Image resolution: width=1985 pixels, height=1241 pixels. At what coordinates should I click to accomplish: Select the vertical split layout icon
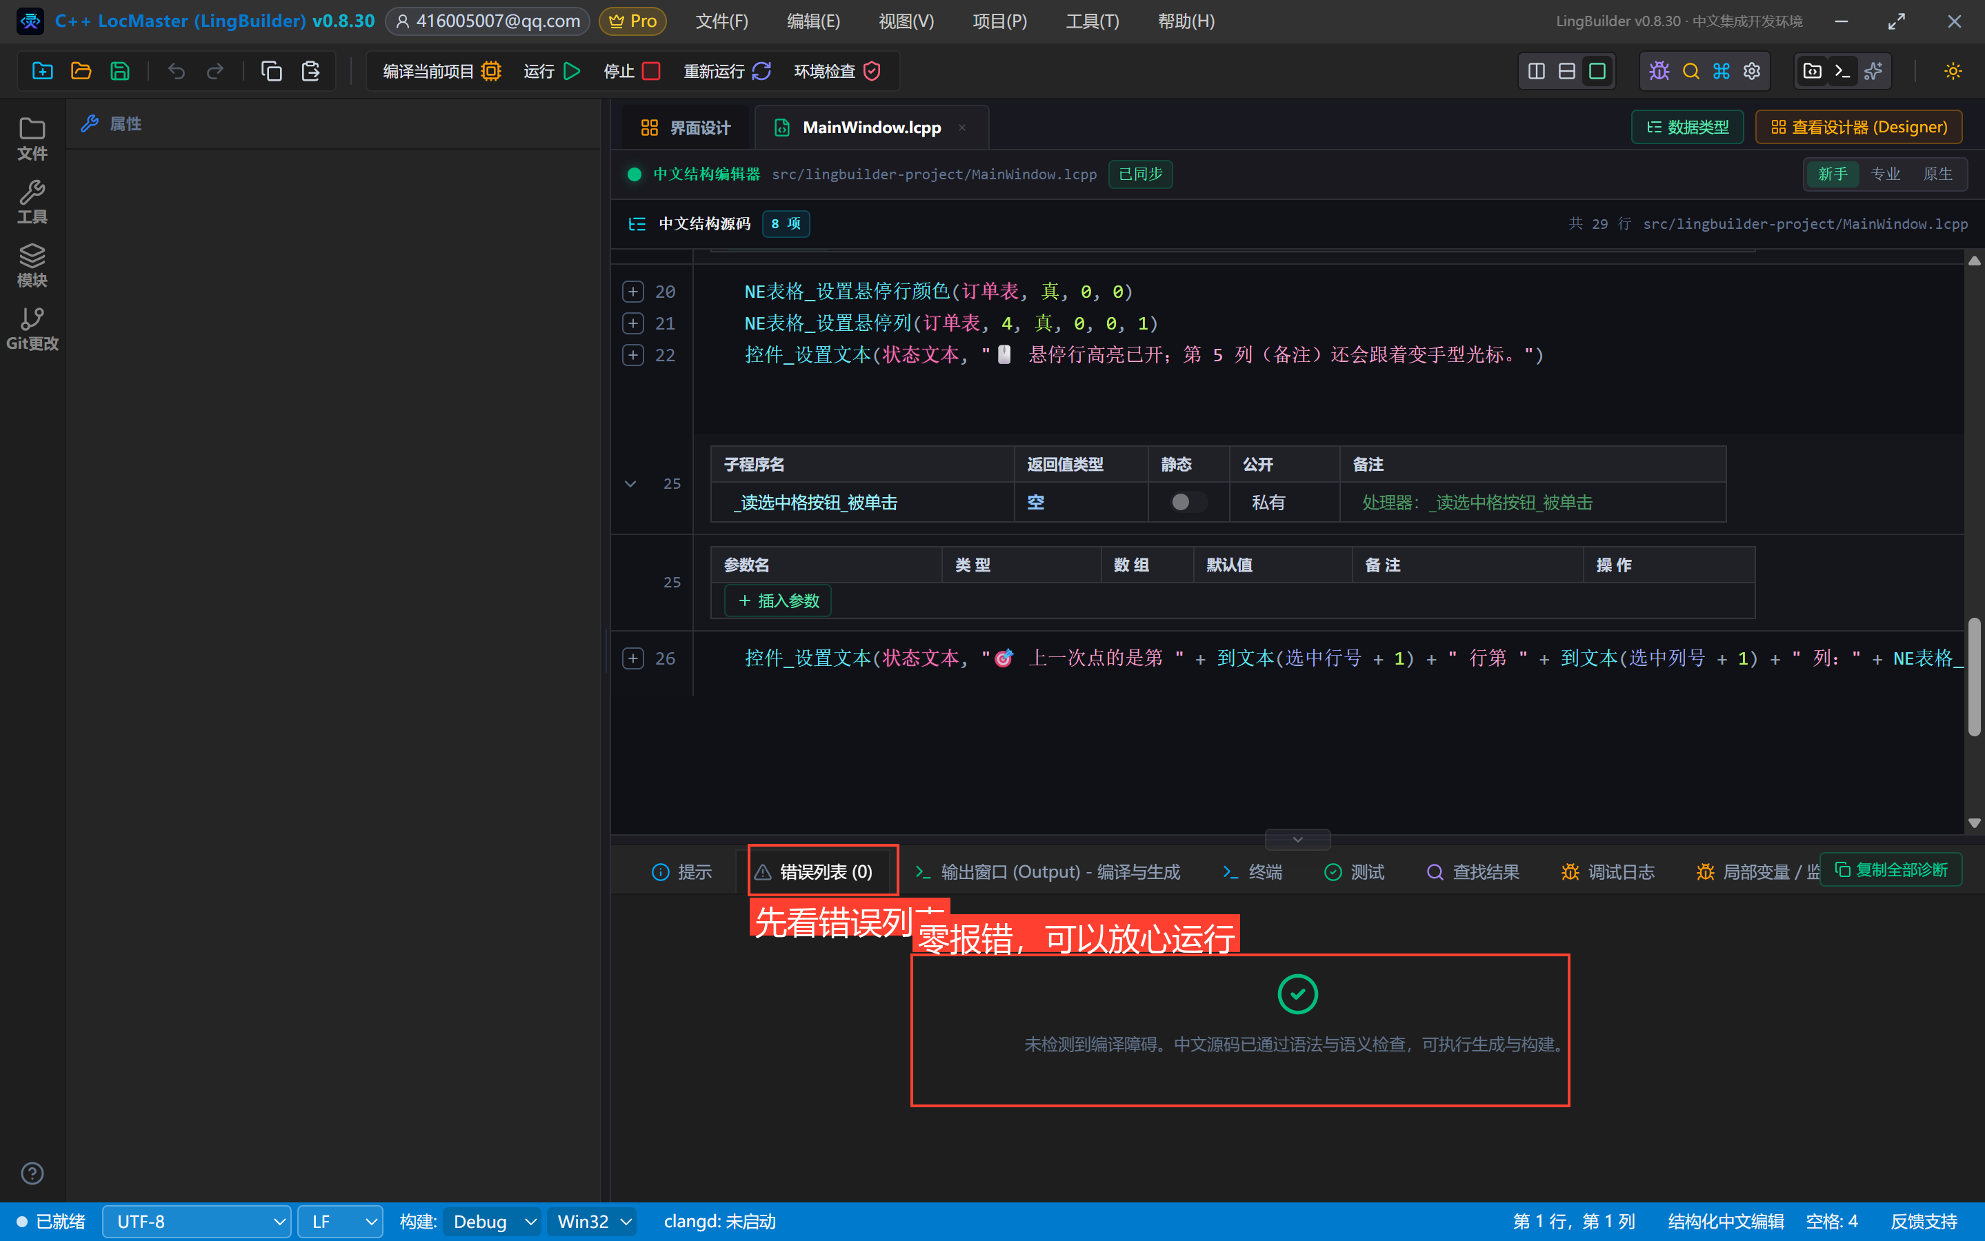coord(1536,72)
